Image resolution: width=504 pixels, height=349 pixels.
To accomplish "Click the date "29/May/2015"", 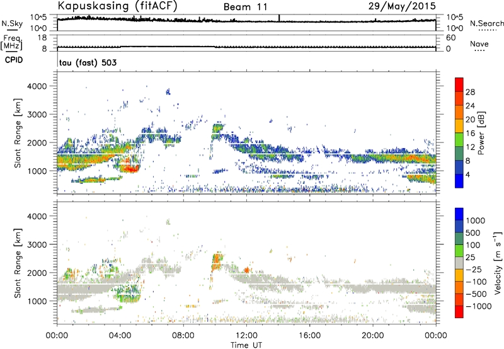I will point(402,6).
